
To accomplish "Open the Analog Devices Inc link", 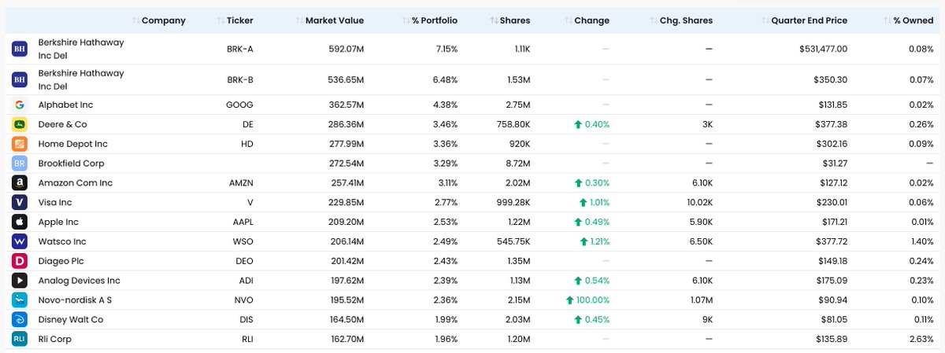I will tap(79, 280).
